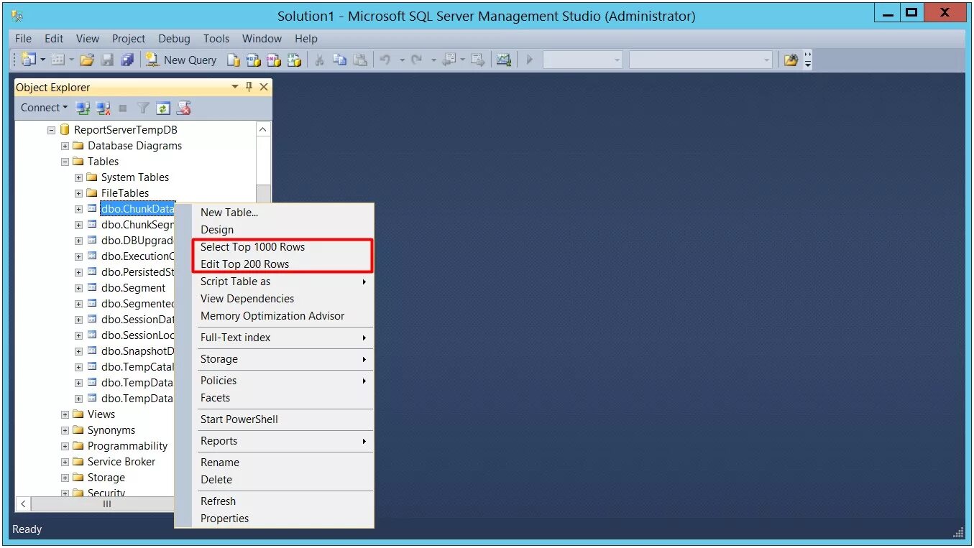Click the Filter funnel icon
This screenshot has height=548, width=974.
pyautogui.click(x=143, y=108)
